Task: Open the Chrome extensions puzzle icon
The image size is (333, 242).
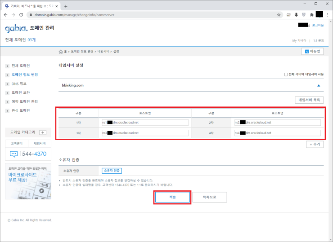Action: coord(311,14)
